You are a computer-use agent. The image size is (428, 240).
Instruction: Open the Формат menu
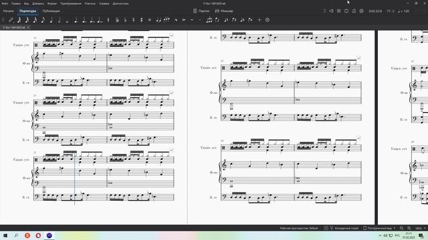[52, 3]
